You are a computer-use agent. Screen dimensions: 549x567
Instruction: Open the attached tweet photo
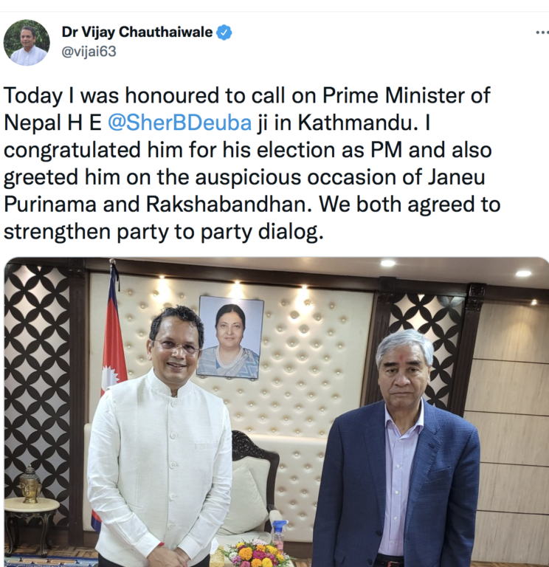pyautogui.click(x=277, y=412)
